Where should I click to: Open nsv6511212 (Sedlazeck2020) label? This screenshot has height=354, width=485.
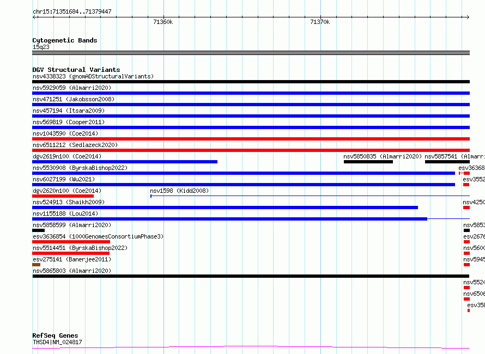pos(75,145)
